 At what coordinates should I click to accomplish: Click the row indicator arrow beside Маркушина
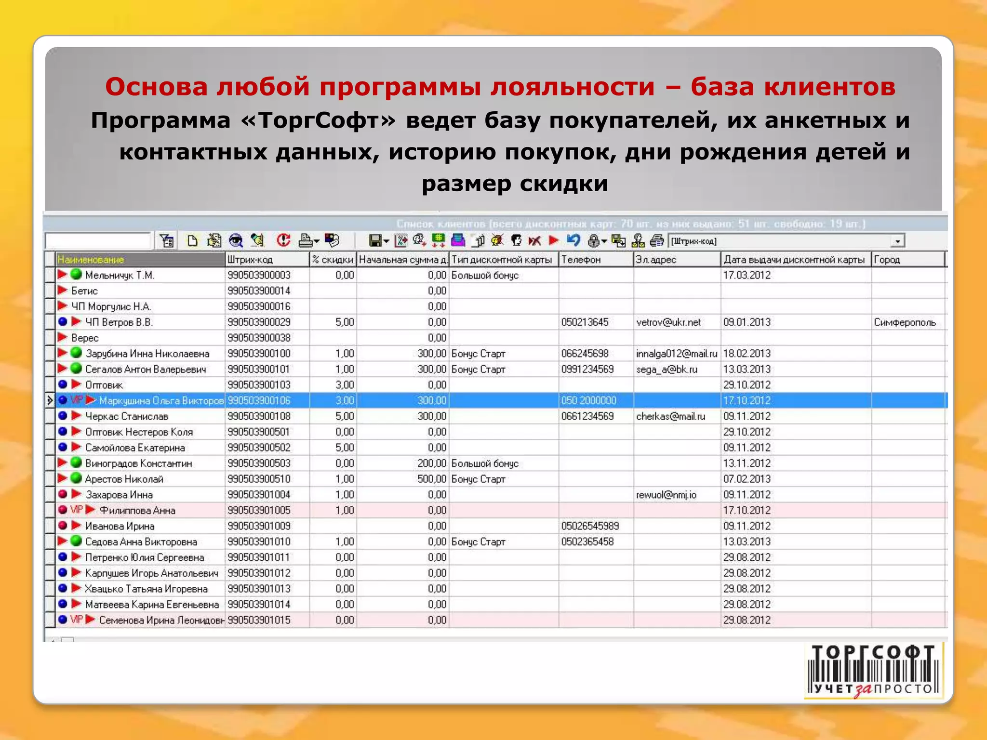tap(50, 400)
